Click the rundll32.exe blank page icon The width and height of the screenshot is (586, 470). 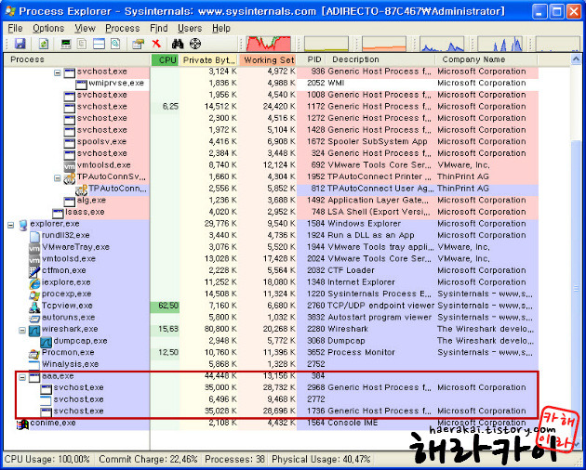pos(34,237)
